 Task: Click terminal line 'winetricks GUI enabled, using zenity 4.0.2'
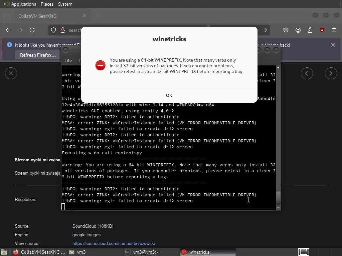(118, 111)
